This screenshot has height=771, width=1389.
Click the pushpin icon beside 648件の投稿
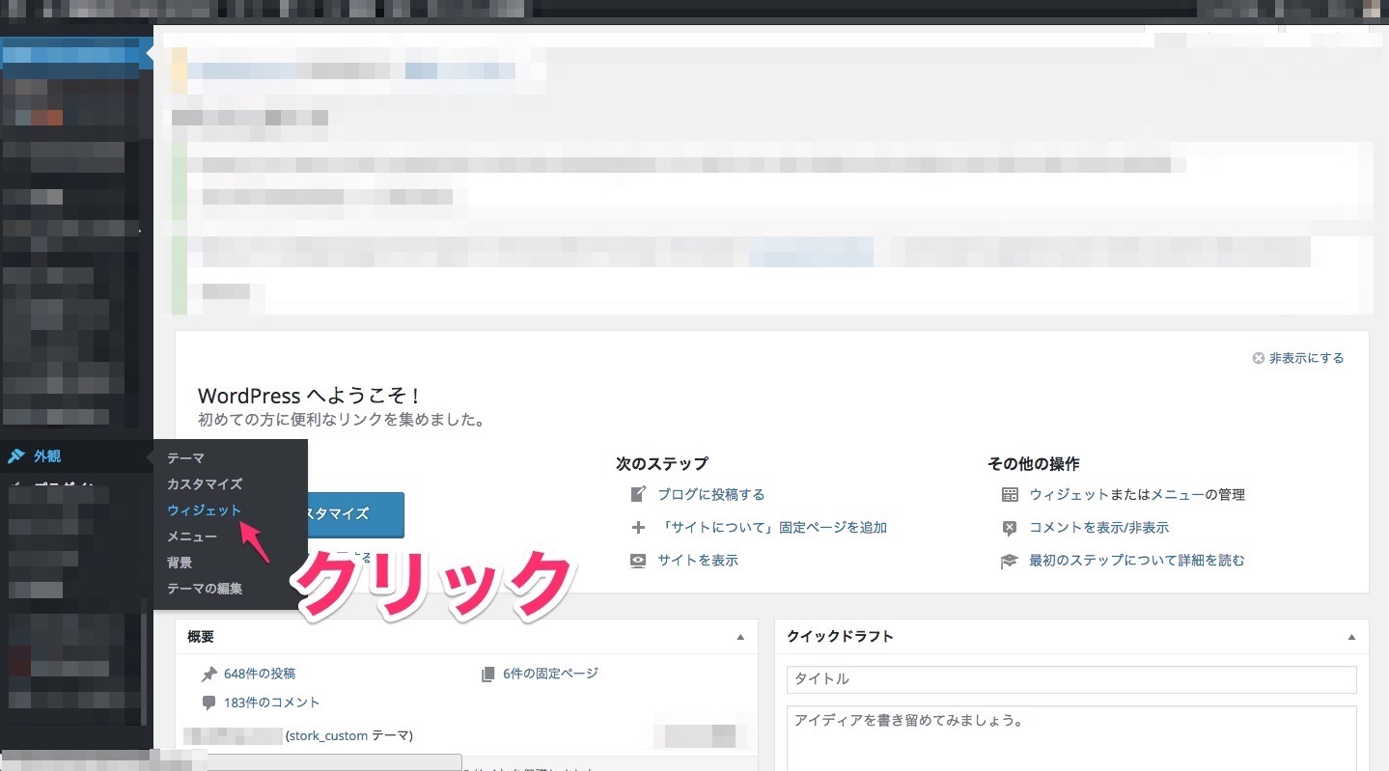(x=209, y=674)
